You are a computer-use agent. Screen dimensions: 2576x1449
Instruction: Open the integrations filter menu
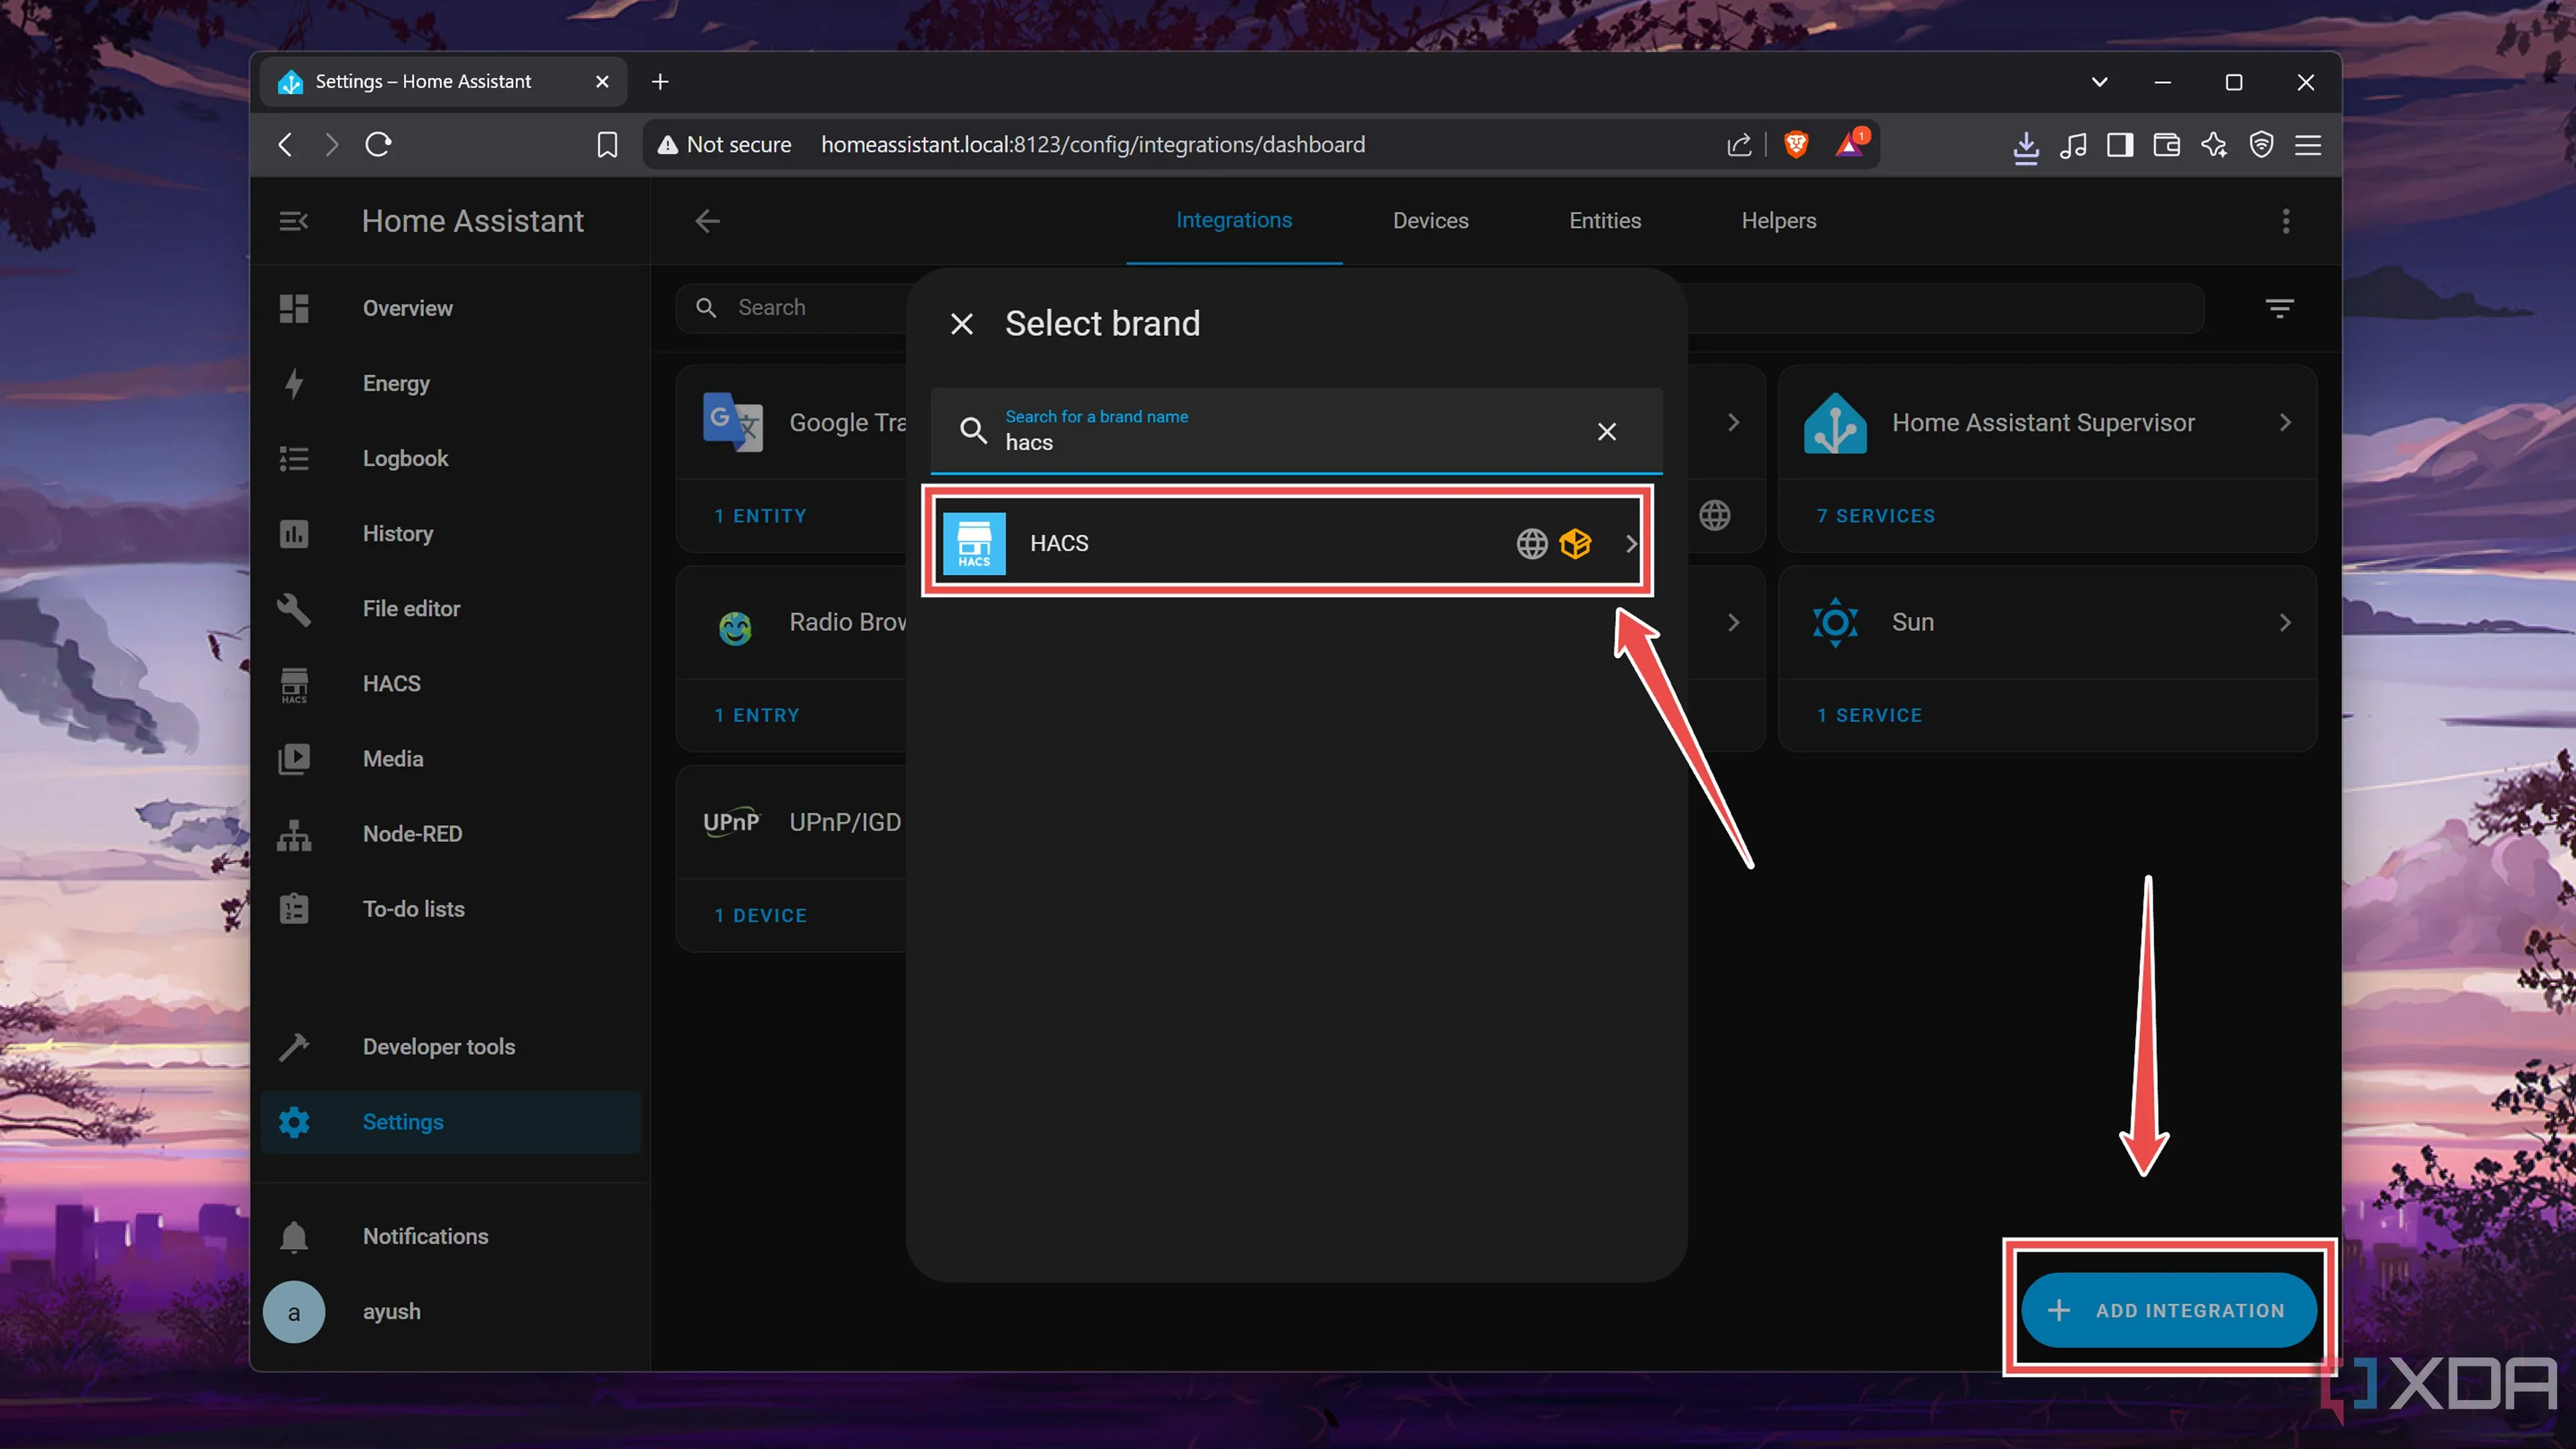tap(2279, 308)
